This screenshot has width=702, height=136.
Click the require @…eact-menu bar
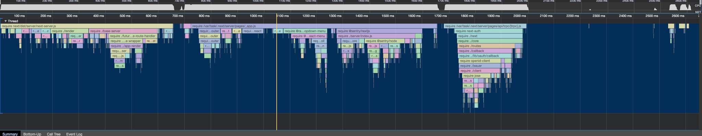tap(309, 36)
